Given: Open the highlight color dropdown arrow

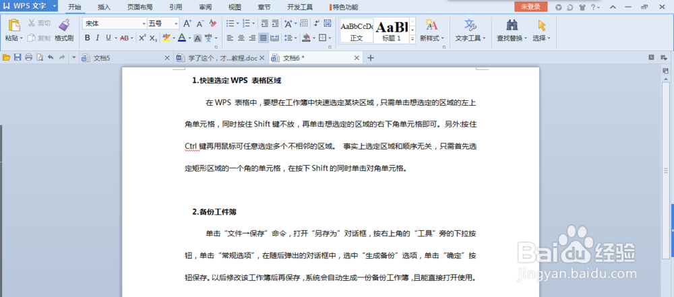Looking at the screenshot, I should pyautogui.click(x=174, y=38).
